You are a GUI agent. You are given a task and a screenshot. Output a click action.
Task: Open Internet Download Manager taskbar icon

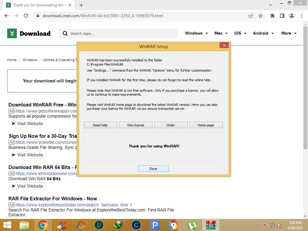pos(118,225)
